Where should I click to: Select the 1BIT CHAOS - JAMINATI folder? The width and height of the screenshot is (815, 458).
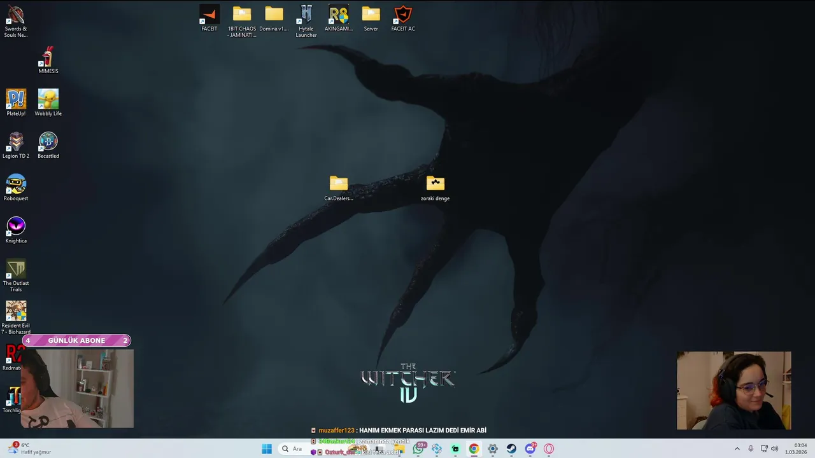coord(242,22)
